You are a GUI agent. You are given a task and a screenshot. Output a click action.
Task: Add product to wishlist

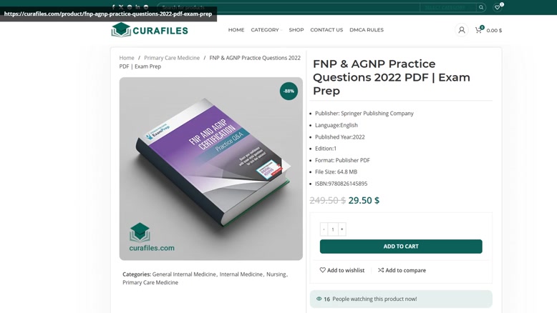[x=342, y=270]
